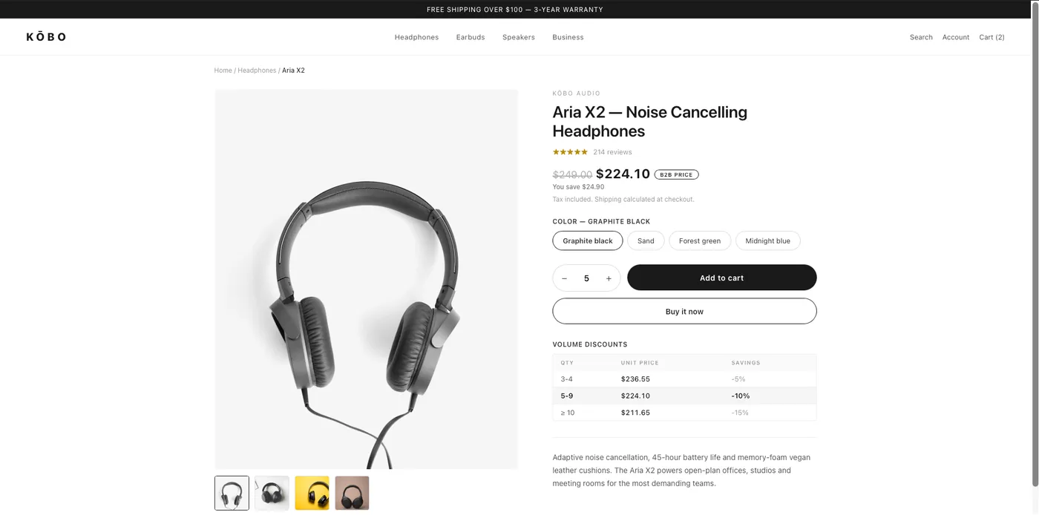Click the Buy it now button
The image size is (1039, 524).
coord(684,311)
